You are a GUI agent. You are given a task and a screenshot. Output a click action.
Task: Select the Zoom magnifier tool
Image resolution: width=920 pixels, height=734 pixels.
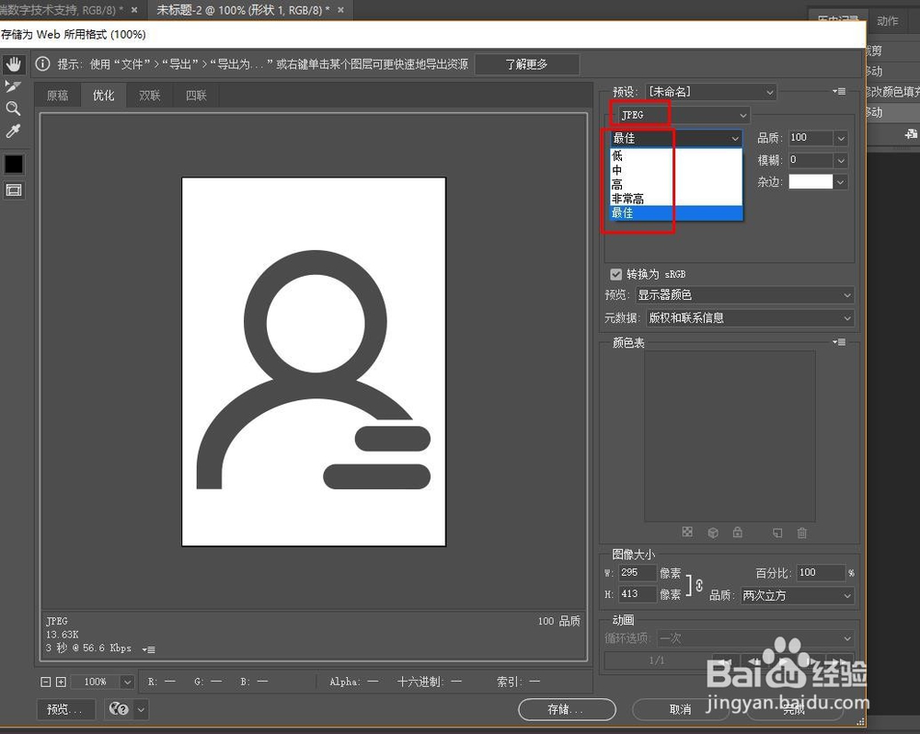(13, 109)
